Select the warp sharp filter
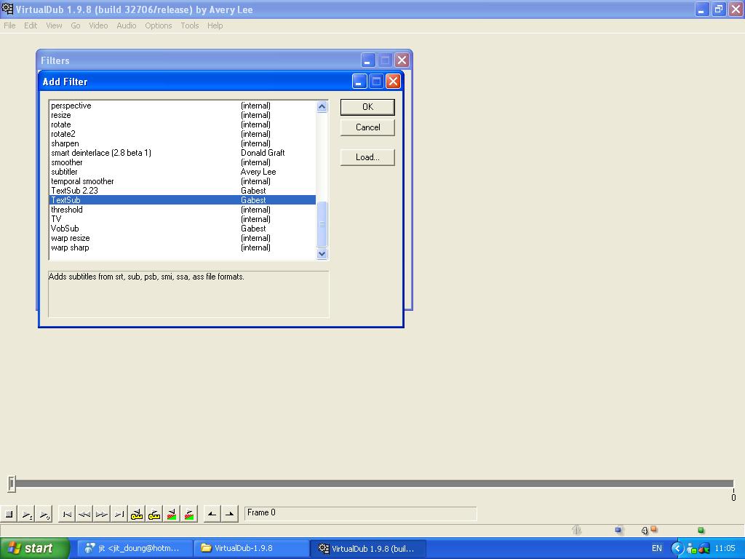Image resolution: width=745 pixels, height=559 pixels. [x=183, y=247]
